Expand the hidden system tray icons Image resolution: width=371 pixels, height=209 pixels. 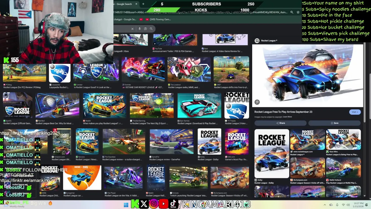tap(325, 205)
